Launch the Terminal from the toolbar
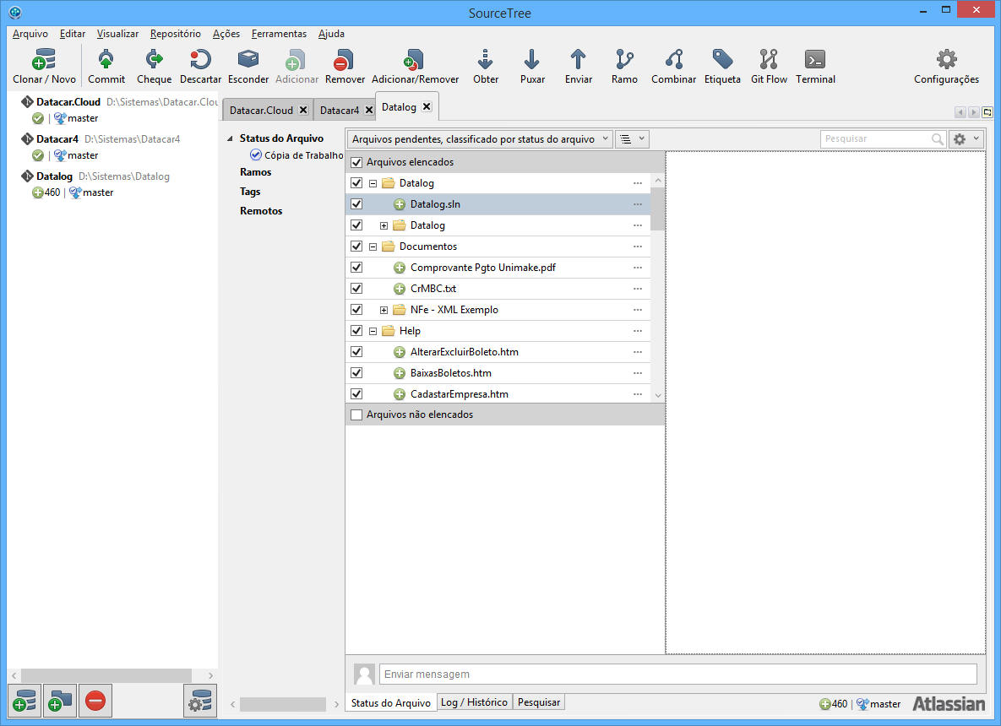Viewport: 1001px width, 726px height. tap(815, 59)
